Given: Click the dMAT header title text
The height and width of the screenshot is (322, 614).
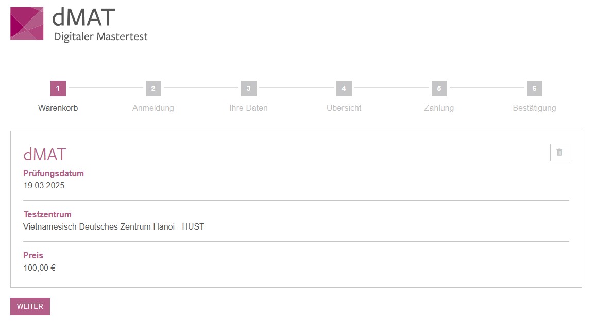Looking at the screenshot, I should click(x=83, y=17).
